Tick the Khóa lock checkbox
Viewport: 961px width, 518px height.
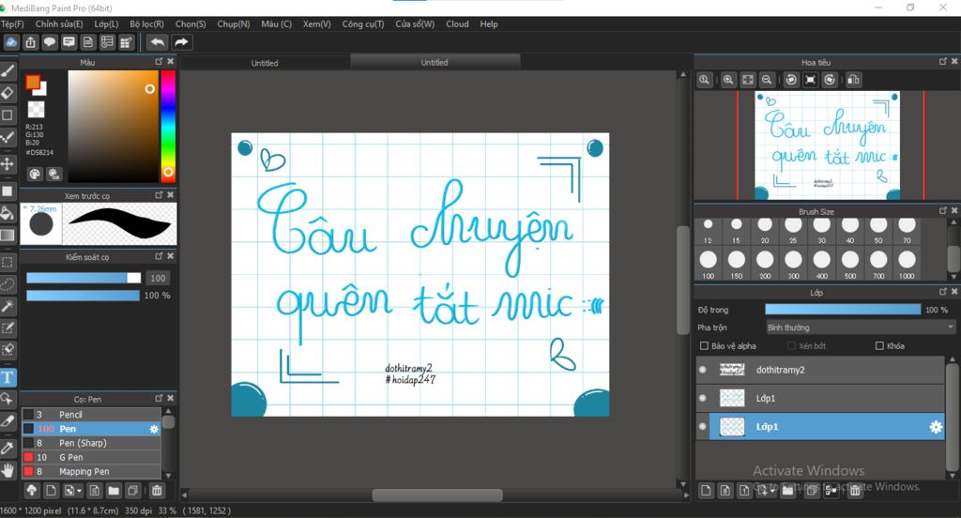point(879,345)
